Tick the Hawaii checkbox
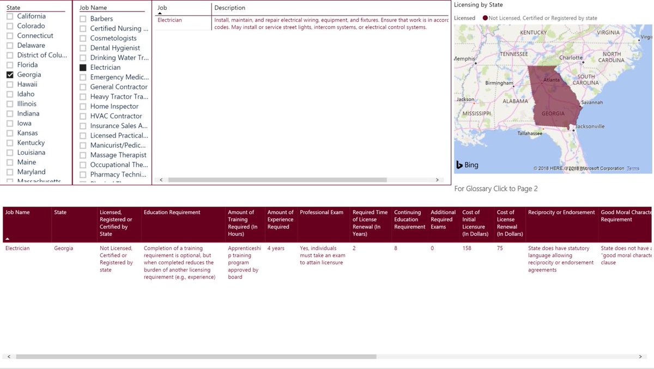The height and width of the screenshot is (369, 654). [10, 84]
